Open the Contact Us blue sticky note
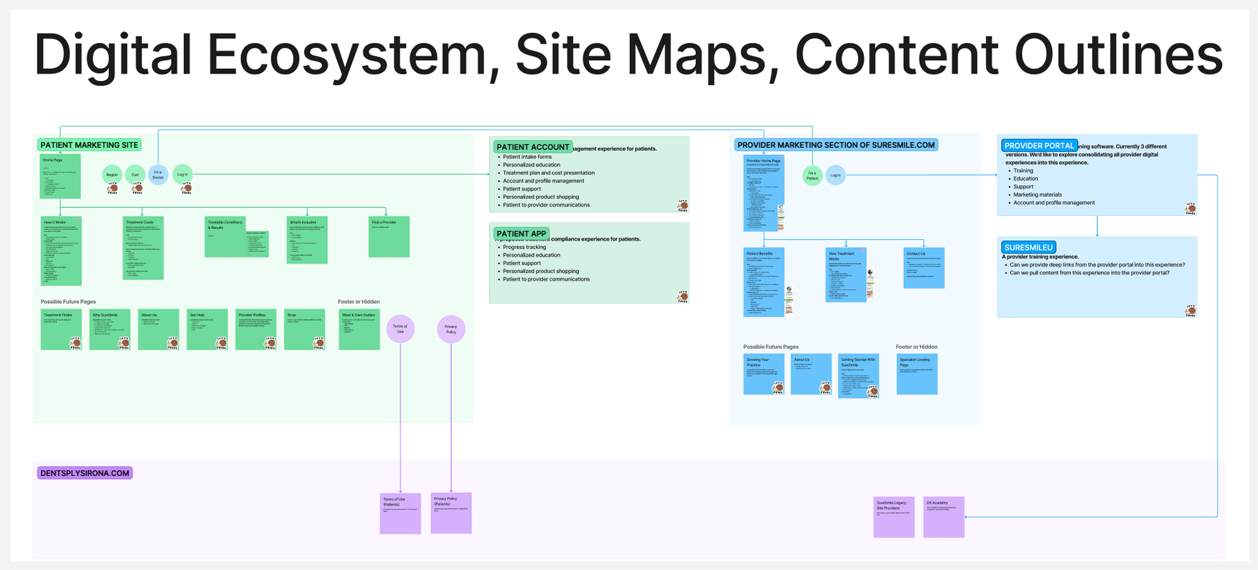 click(923, 268)
